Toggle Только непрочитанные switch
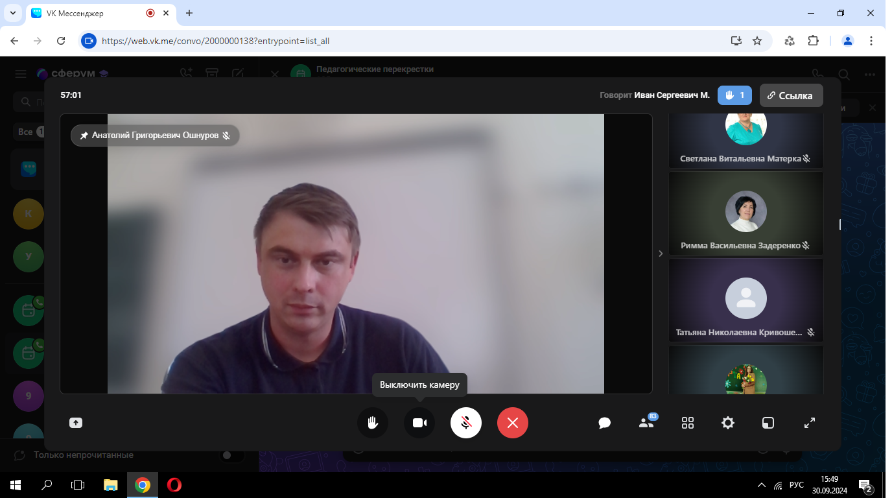This screenshot has width=892, height=498. point(232,455)
